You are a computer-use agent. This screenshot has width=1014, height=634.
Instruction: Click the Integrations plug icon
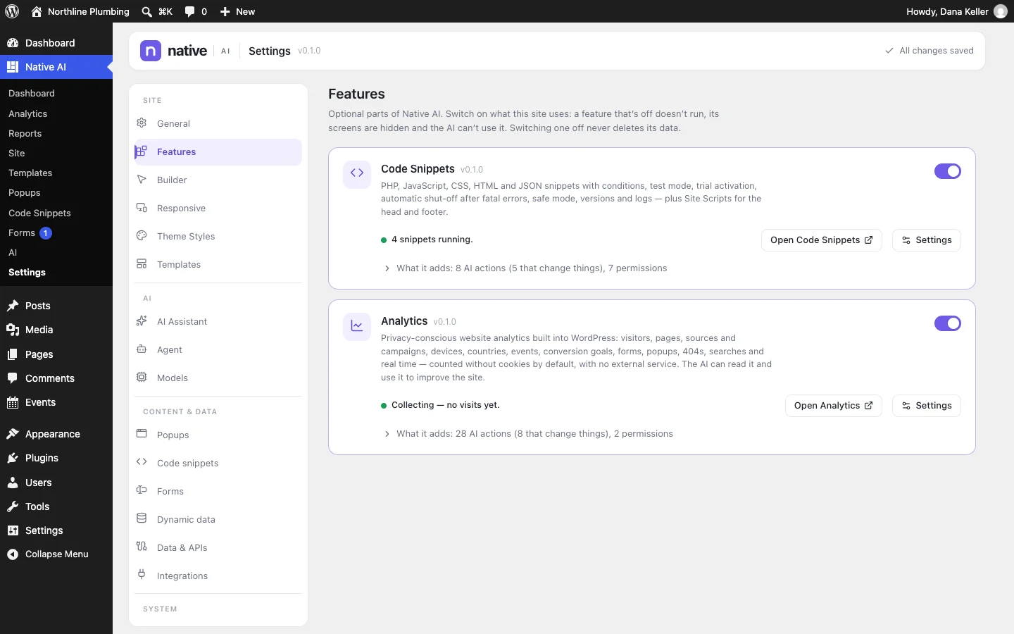click(x=142, y=576)
